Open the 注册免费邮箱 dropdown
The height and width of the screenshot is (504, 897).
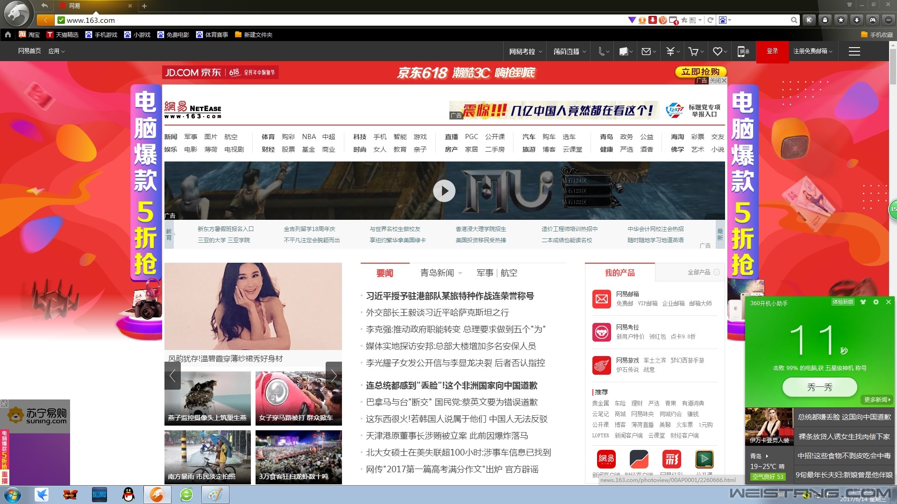[812, 51]
